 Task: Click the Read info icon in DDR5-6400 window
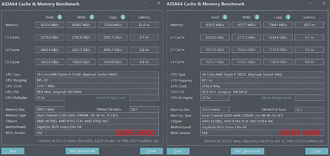click(x=225, y=17)
